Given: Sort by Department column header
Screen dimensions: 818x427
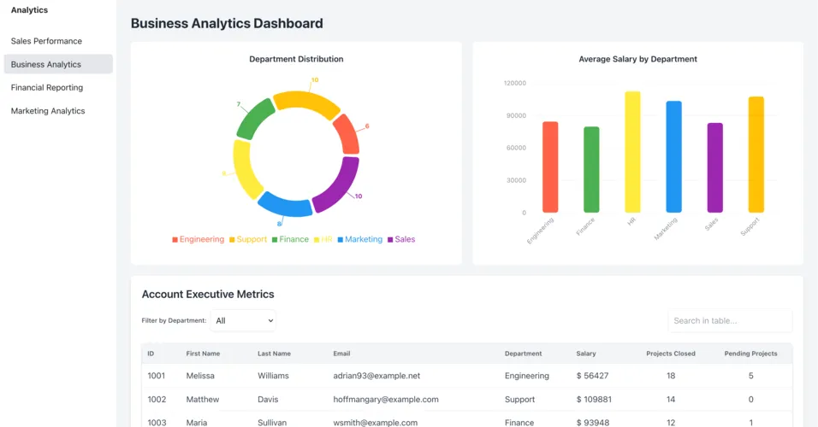Looking at the screenshot, I should tap(524, 354).
